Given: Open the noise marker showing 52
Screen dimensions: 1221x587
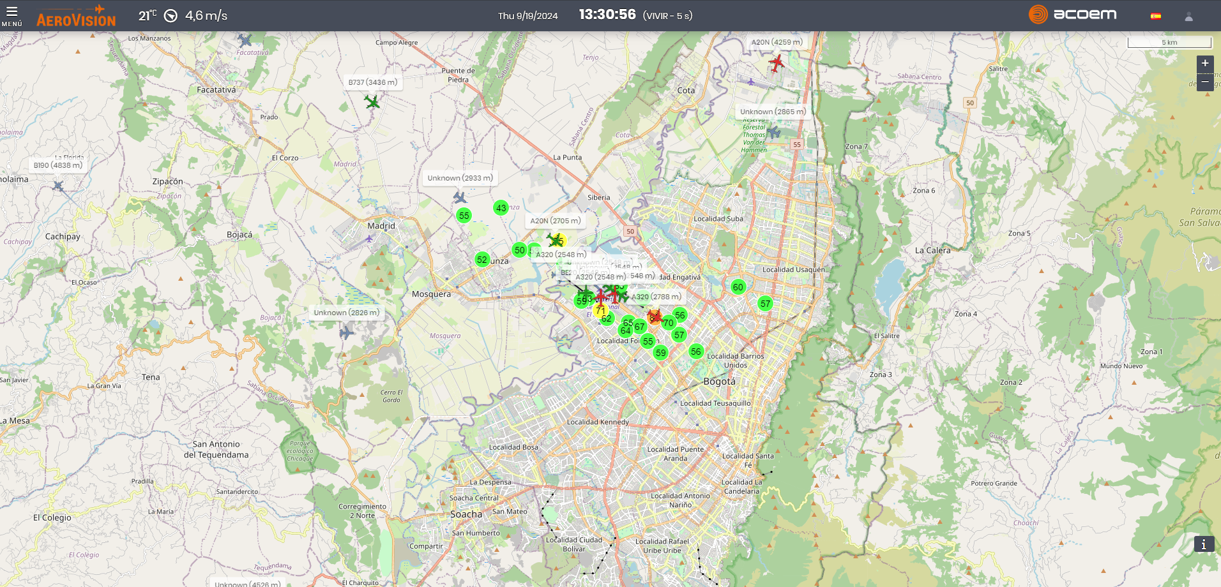Looking at the screenshot, I should pos(482,260).
